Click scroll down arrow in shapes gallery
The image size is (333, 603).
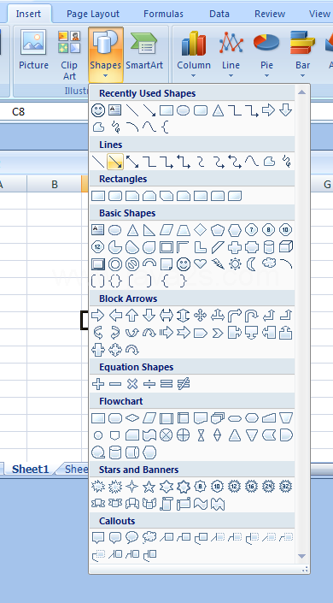tap(302, 556)
